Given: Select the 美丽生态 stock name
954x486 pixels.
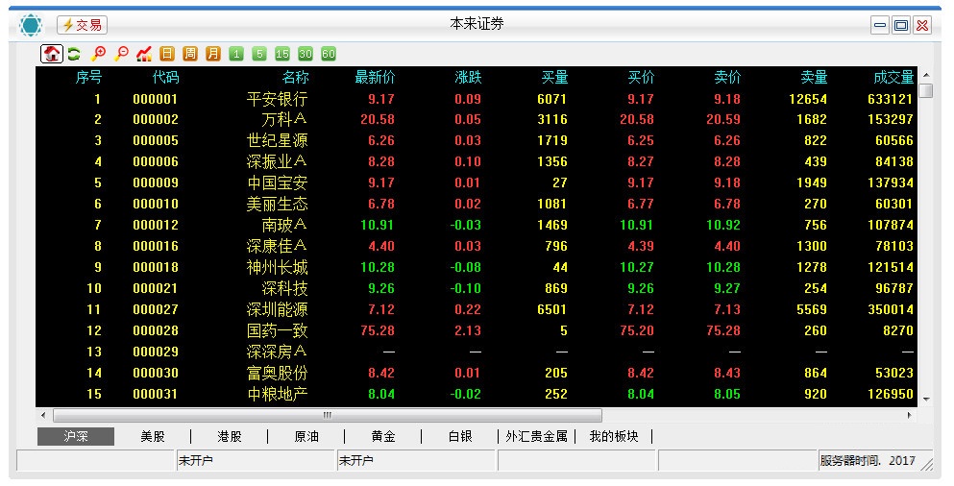Looking at the screenshot, I should (278, 204).
